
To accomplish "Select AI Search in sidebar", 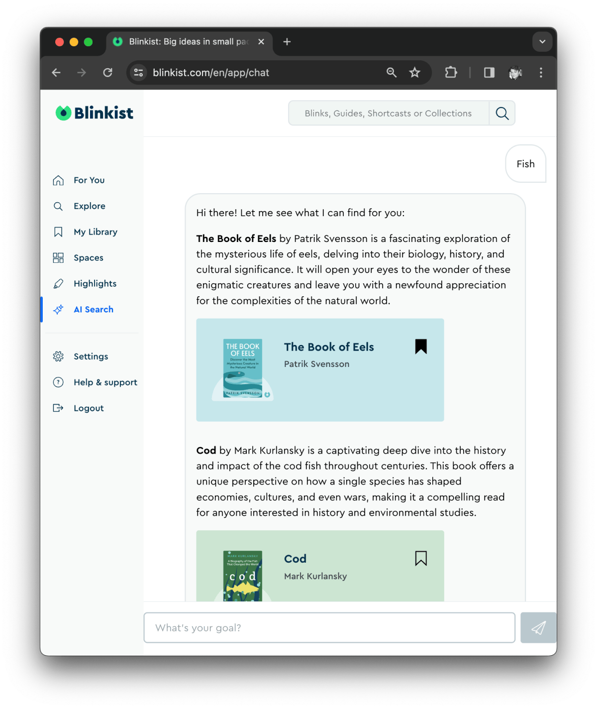I will point(94,310).
